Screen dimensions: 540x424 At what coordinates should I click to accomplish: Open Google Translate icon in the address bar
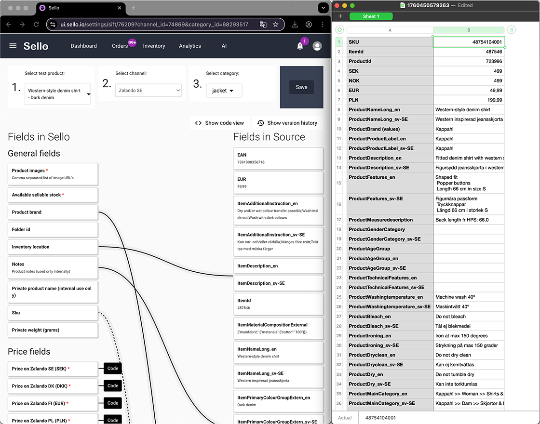pyautogui.click(x=263, y=24)
